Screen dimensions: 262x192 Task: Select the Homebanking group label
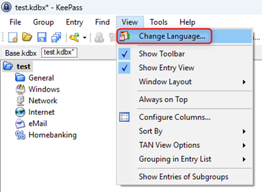click(x=52, y=135)
